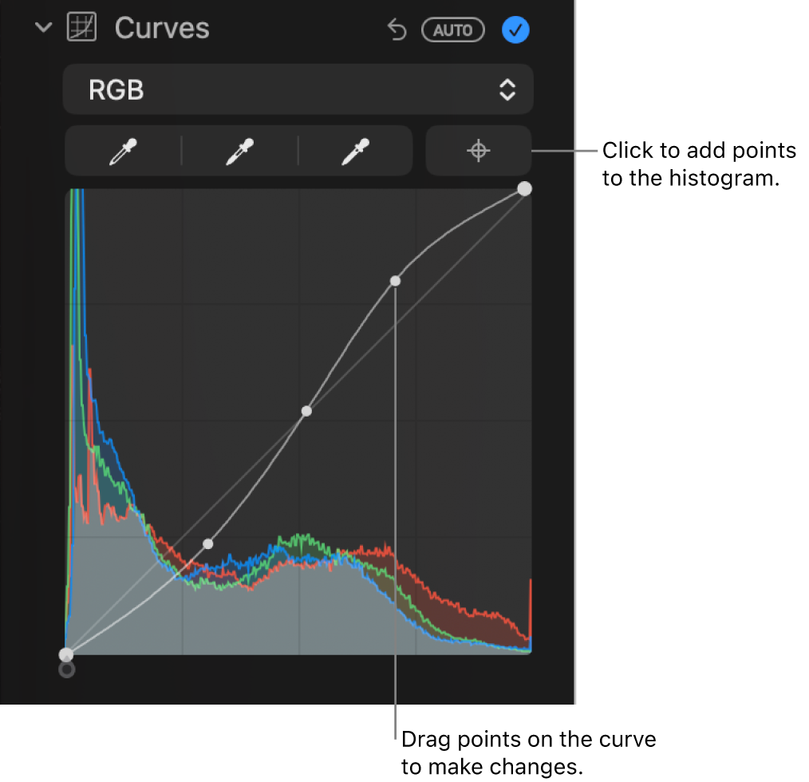Click the Curves heading label
This screenshot has height=782, width=809.
[162, 28]
